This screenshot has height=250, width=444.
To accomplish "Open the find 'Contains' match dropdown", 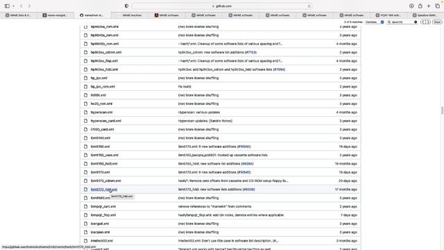I will pos(375,22).
